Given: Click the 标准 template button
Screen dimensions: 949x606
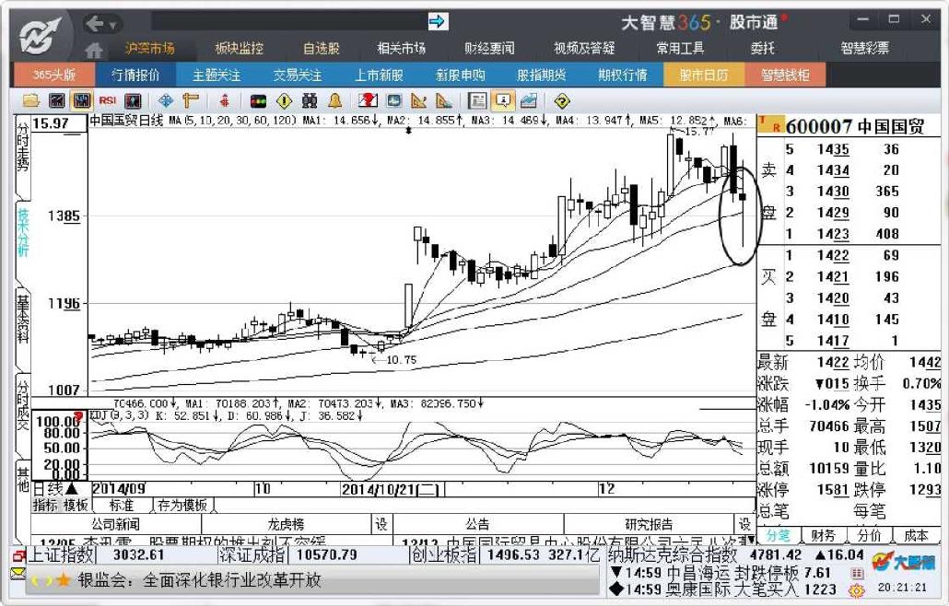Looking at the screenshot, I should 122,505.
